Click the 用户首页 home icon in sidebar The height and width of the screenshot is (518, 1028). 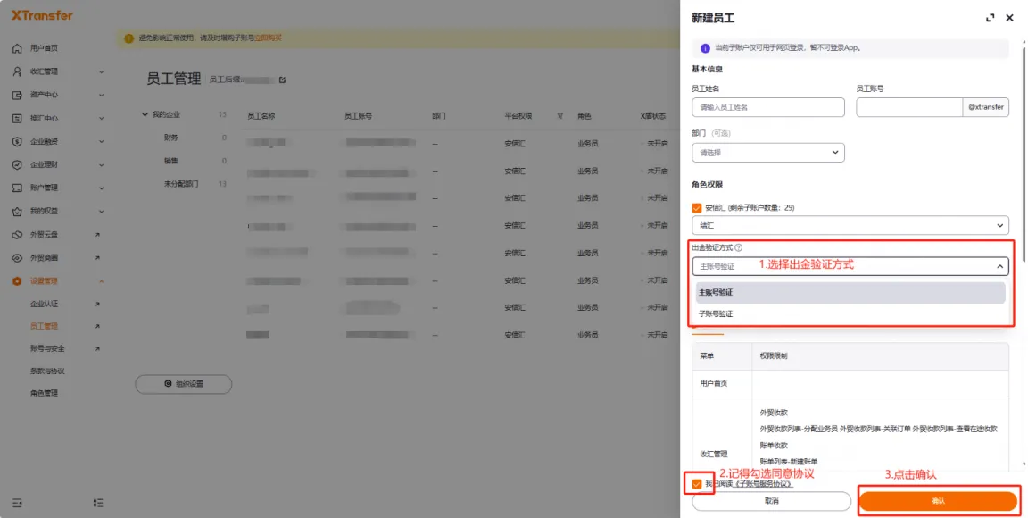(x=17, y=48)
